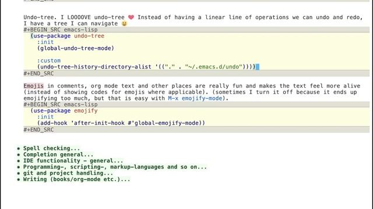Viewport: 373px width, 209px height.
Task: Expand the 'Writing (books/org-mode etc.)...' heading
Action: (x=76, y=179)
